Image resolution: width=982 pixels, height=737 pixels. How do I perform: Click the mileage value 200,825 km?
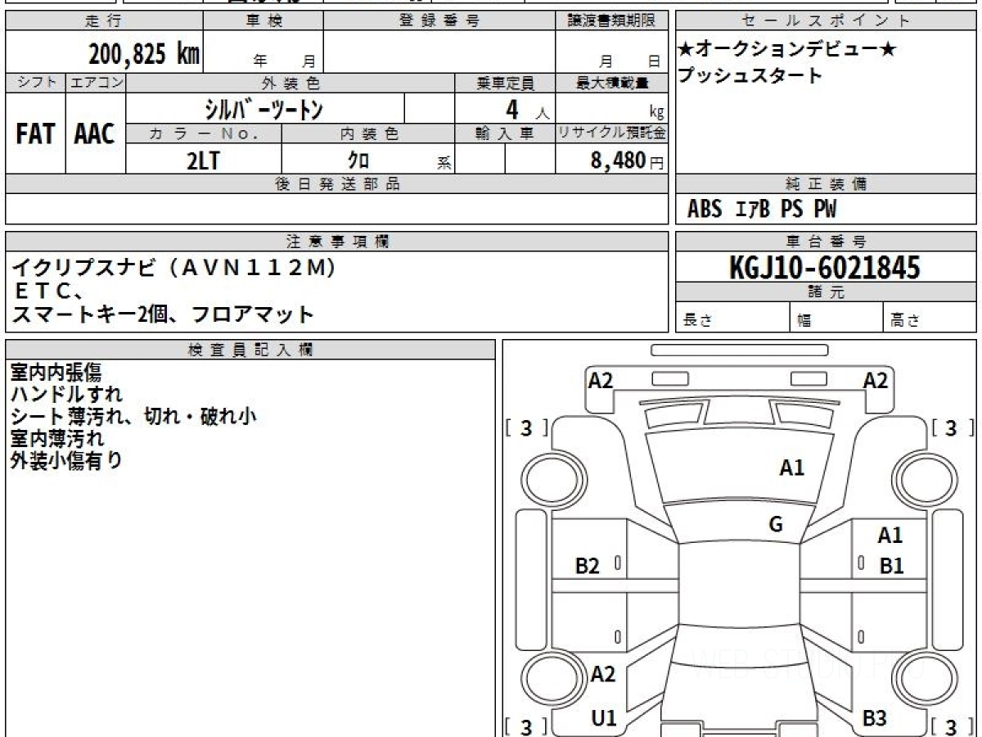tap(144, 53)
